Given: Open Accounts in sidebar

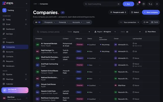Looking at the screenshot, I should [15, 52].
